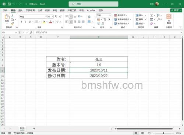Open the Add-ins button

click(169, 19)
